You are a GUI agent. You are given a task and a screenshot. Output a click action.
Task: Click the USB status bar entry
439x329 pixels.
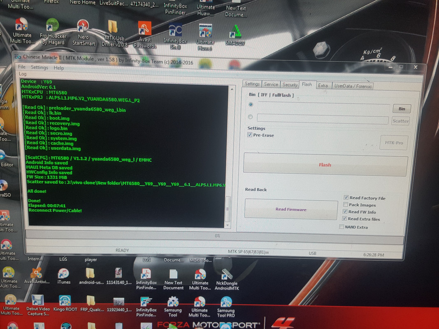(312, 253)
